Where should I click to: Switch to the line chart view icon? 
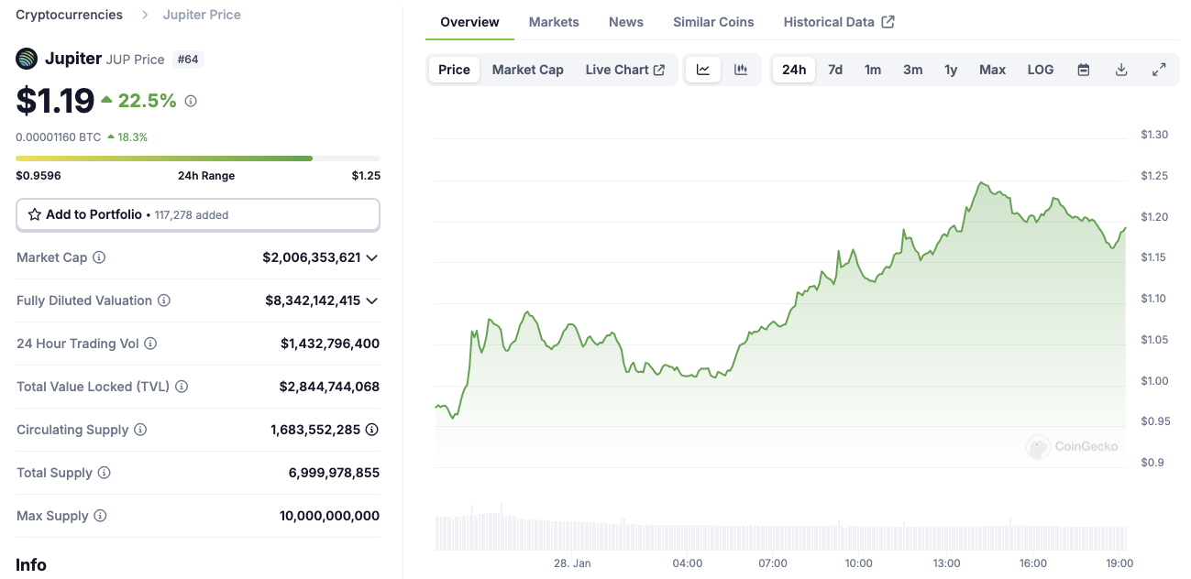click(x=703, y=70)
